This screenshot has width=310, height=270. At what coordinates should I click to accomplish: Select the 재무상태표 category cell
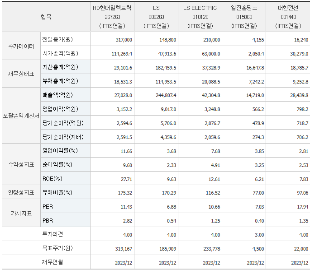[21, 74]
